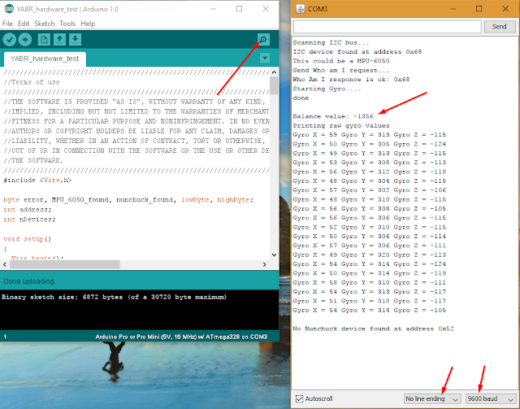Click the Arduino logo in title bar
Viewport: 520px width, 409px height.
[9, 9]
